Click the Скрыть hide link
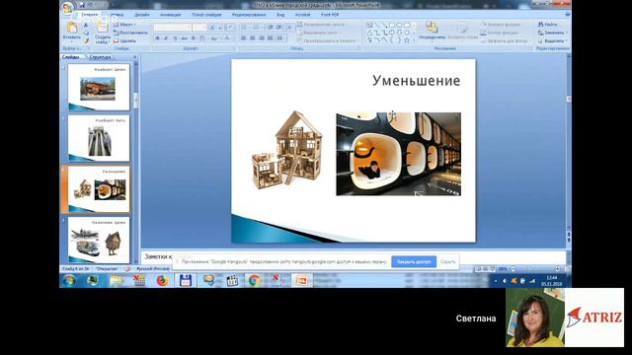This screenshot has height=355, width=632. tap(447, 261)
